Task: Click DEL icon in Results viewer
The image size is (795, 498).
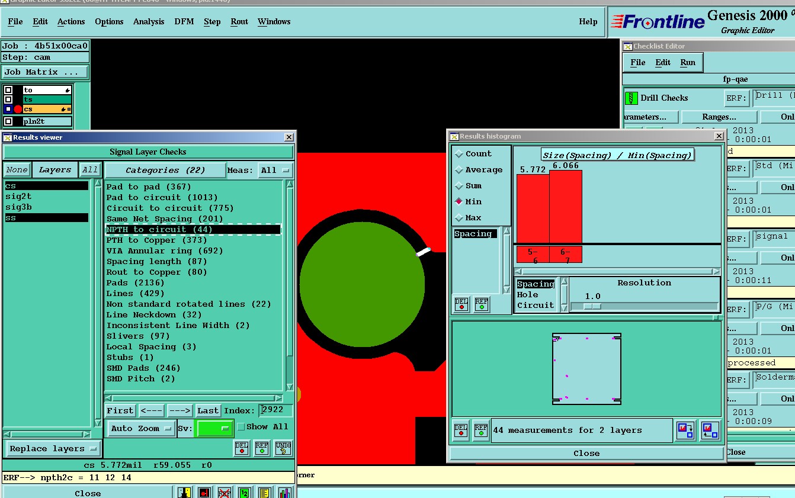Action: [242, 448]
